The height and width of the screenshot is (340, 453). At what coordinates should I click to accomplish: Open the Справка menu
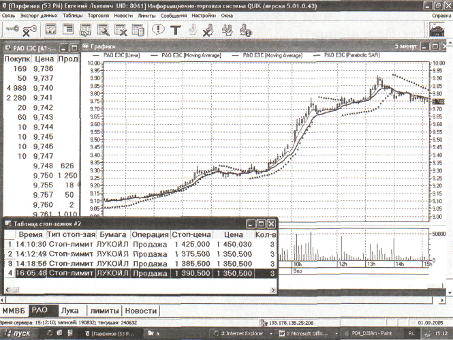(441, 16)
